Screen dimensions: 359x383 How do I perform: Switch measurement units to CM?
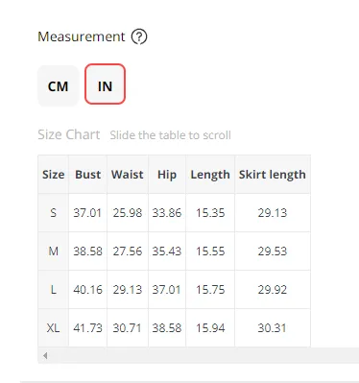[x=59, y=85]
